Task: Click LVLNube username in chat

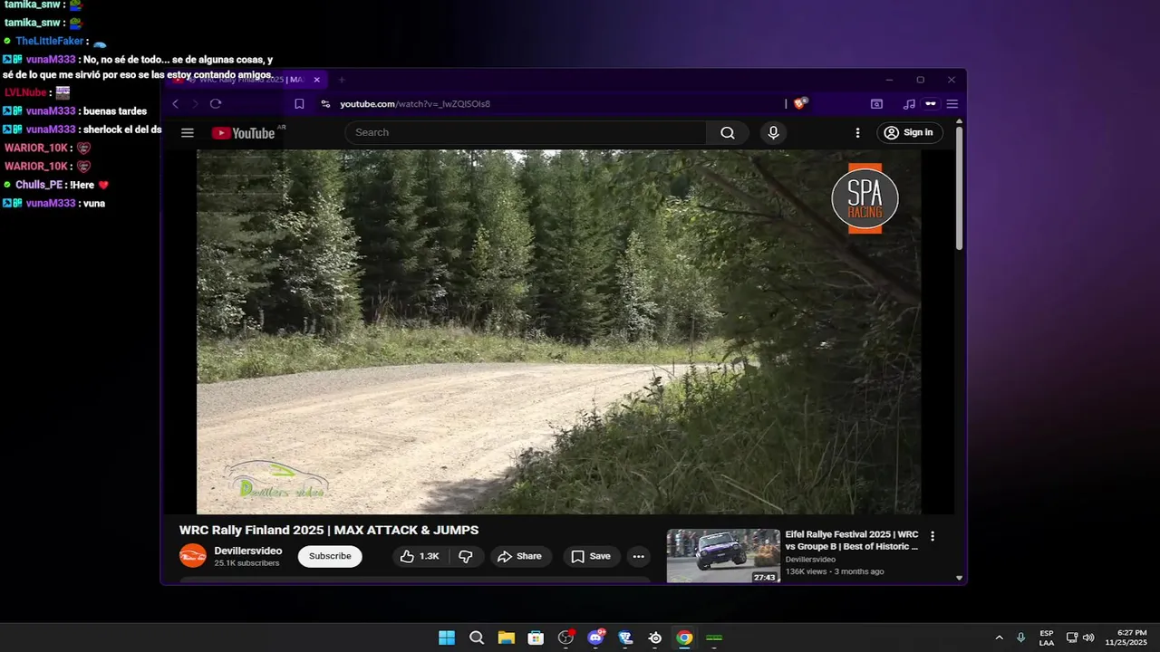Action: (25, 92)
